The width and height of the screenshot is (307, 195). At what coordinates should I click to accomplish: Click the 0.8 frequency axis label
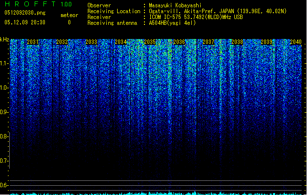pos(4,136)
